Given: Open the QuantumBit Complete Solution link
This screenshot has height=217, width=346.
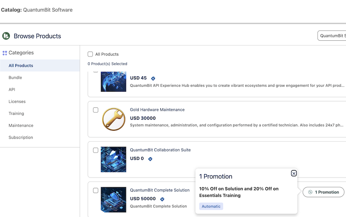Looking at the screenshot, I should (x=160, y=190).
